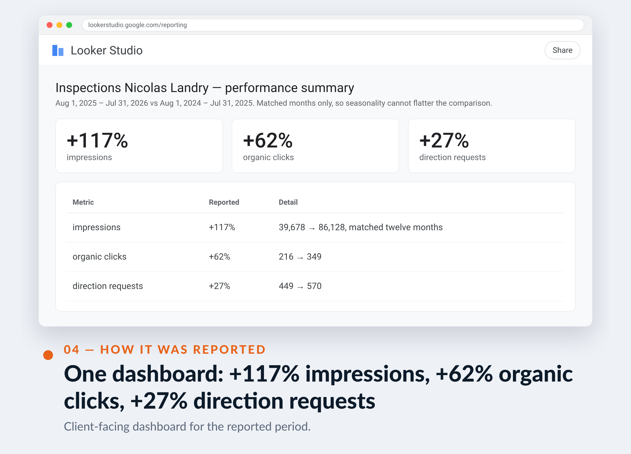Click the 'One dashboard: +117% impressions' headline
The width and height of the screenshot is (631, 454).
pos(318,387)
